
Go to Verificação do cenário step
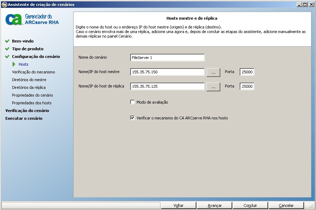tap(27, 111)
